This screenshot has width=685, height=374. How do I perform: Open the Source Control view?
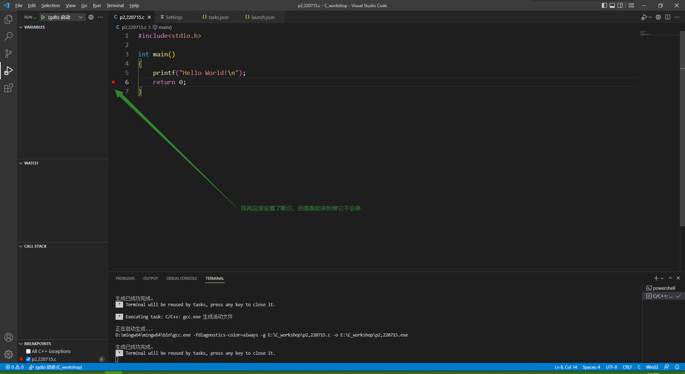click(x=9, y=54)
